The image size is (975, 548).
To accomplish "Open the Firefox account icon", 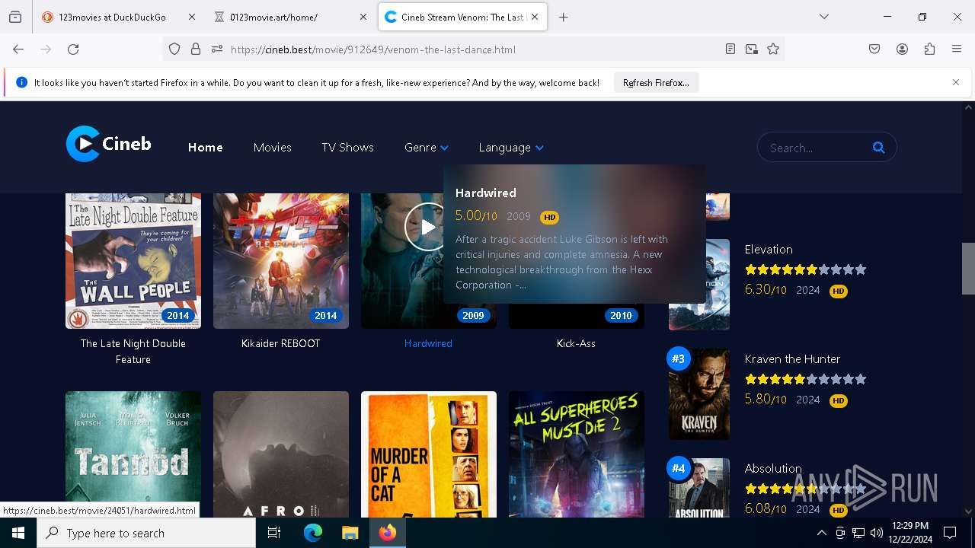I will [902, 49].
